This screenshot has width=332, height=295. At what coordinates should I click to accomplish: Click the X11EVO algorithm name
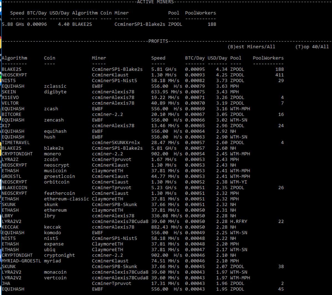tap(10, 98)
